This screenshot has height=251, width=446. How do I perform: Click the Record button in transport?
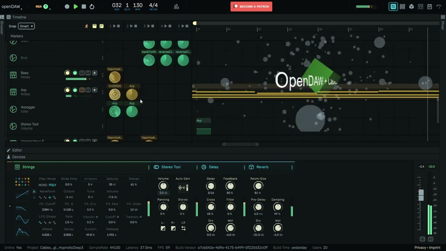67,7
